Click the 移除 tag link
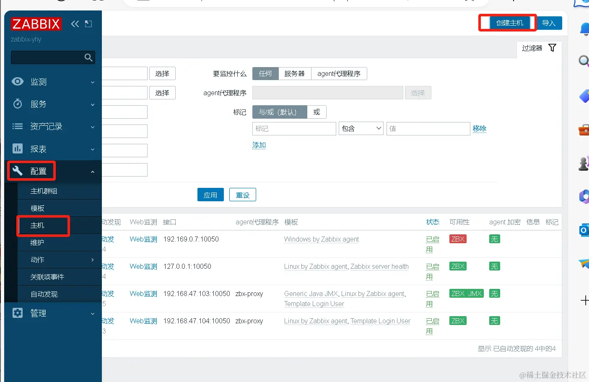The width and height of the screenshot is (589, 382). click(x=480, y=128)
